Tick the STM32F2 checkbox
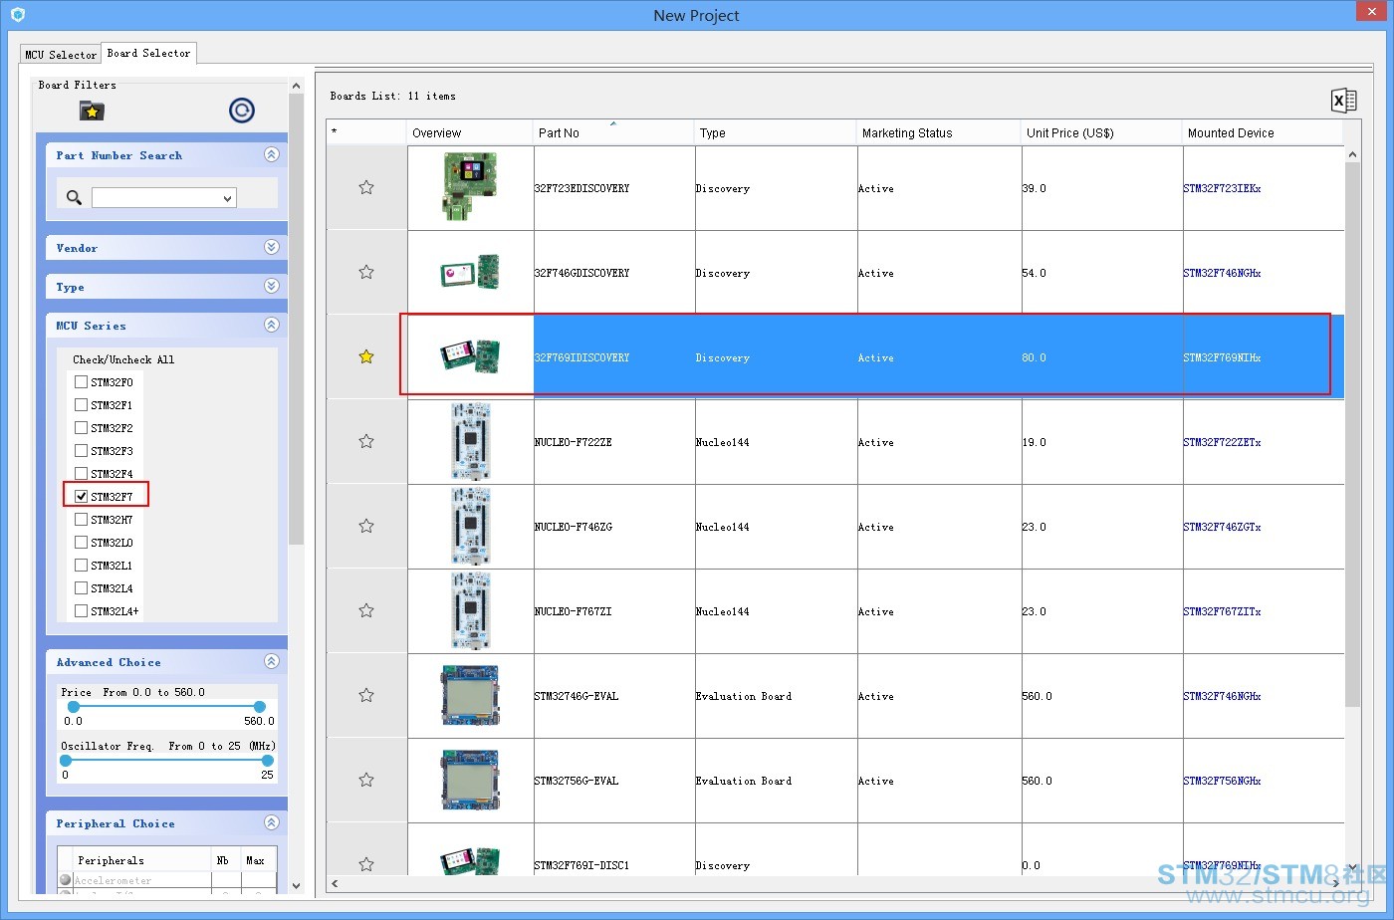1394x920 pixels. [82, 428]
